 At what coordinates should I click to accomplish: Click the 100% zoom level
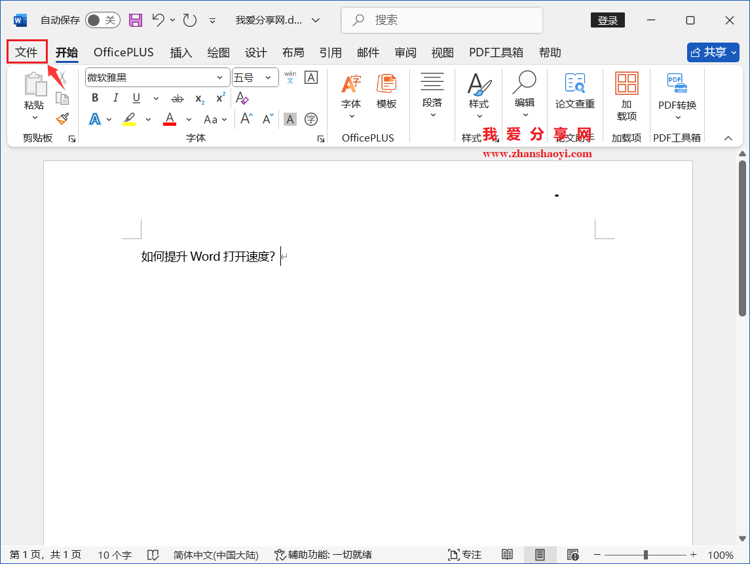[721, 555]
